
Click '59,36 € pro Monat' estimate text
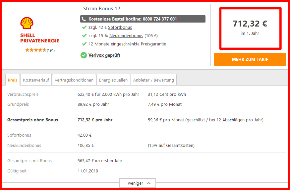coord(205,120)
